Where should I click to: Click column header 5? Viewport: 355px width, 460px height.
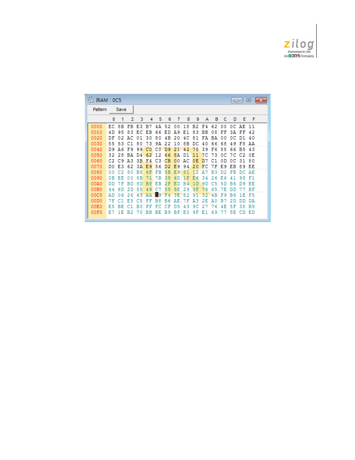point(160,119)
